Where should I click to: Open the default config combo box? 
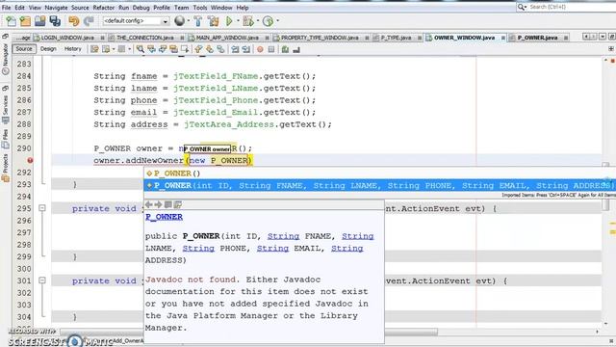coord(136,21)
